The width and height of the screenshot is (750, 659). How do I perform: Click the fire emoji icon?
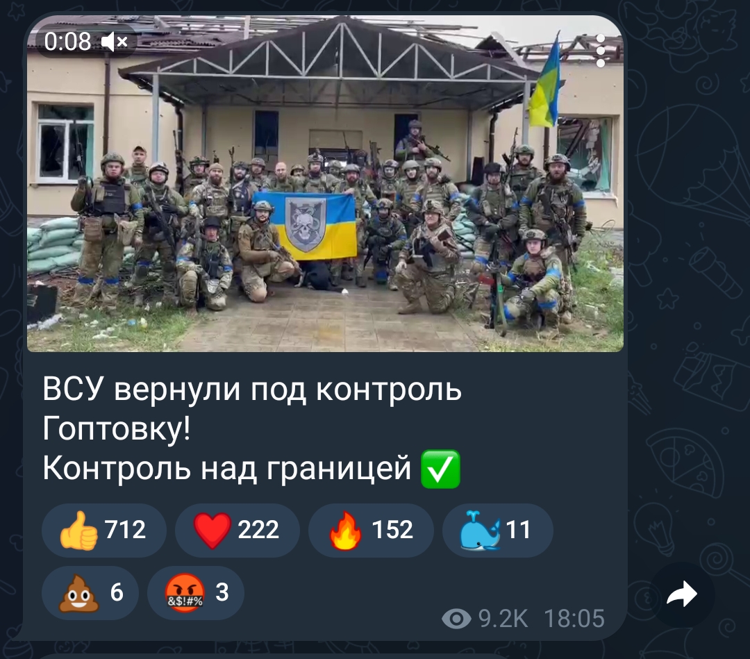coord(345,531)
